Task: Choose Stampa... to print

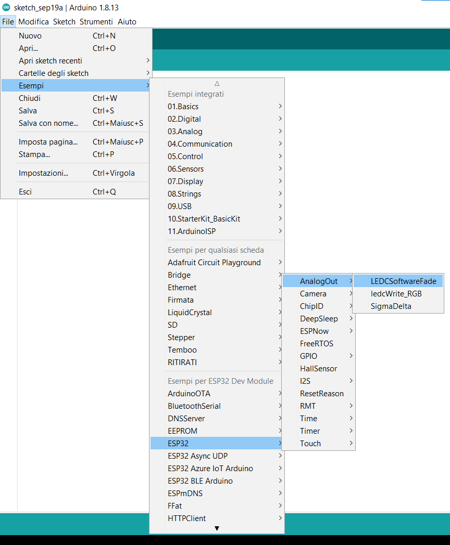Action: 76,154
